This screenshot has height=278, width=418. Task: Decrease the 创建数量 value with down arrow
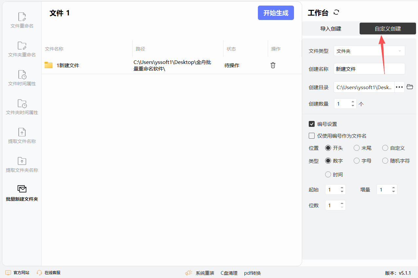tap(353, 106)
